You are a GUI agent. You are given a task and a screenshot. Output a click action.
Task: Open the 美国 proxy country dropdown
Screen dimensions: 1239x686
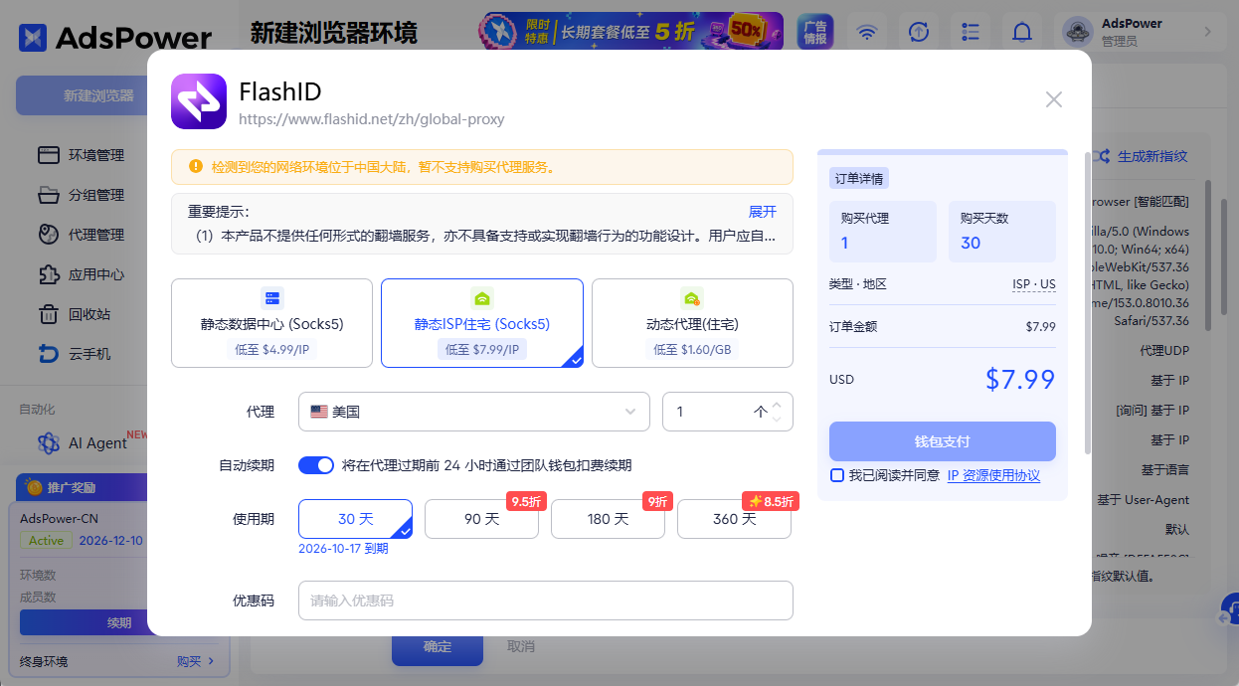474,412
